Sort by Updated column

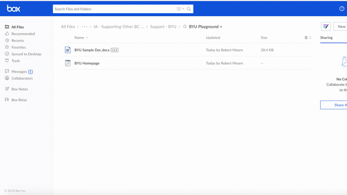point(213,38)
